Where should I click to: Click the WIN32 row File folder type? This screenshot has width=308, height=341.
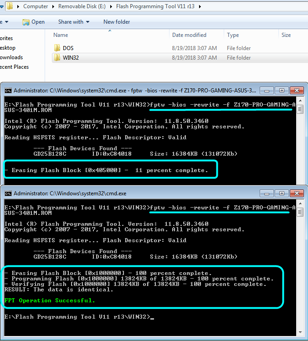point(239,58)
